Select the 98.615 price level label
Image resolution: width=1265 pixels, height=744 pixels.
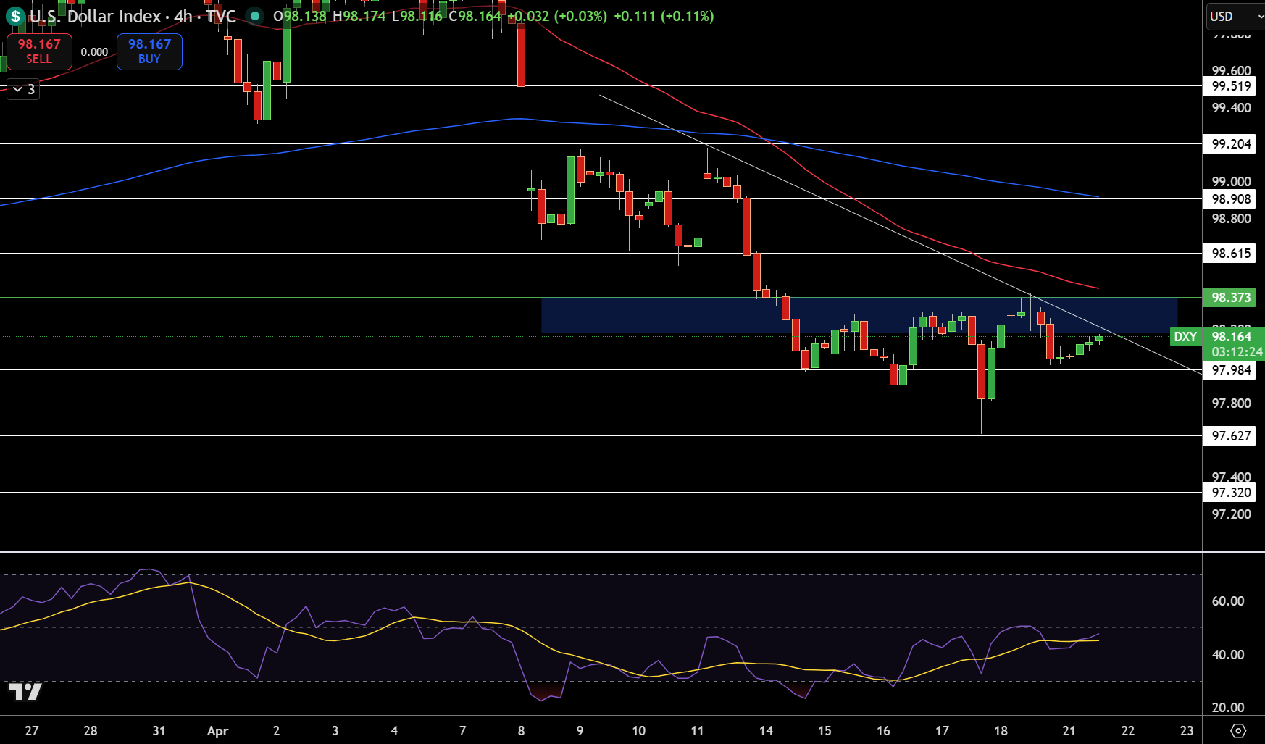(1231, 254)
